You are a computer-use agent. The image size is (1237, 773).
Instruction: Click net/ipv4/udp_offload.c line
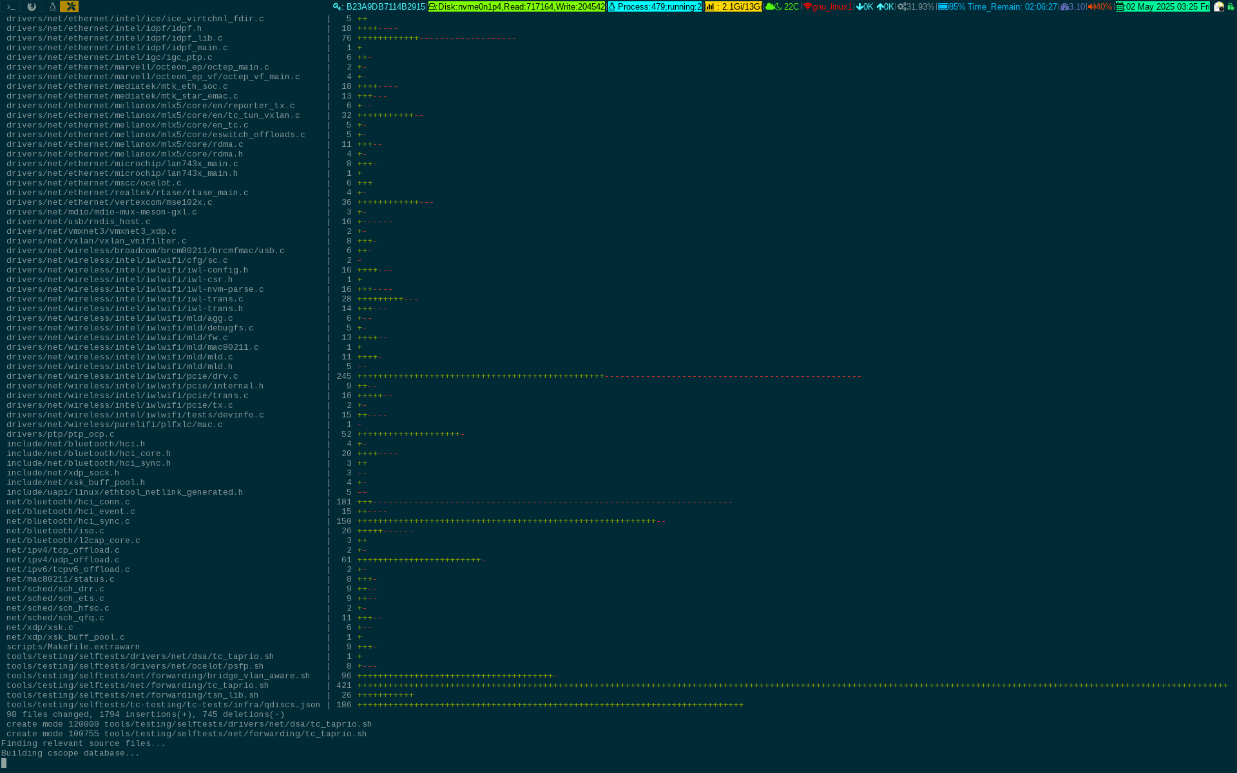pyautogui.click(x=245, y=560)
